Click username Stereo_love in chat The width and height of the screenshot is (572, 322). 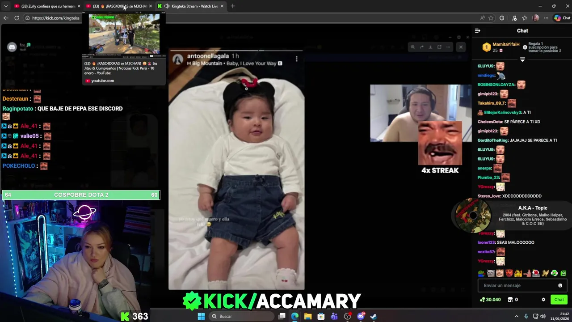(489, 196)
